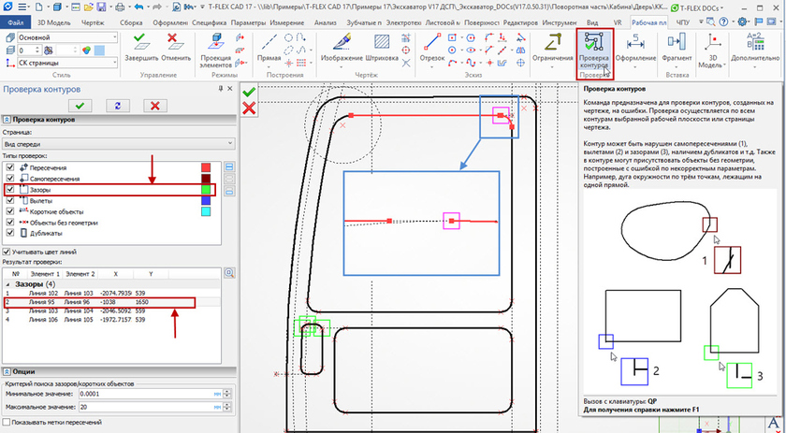Click the Отменить red cross in ribbon

[173, 46]
